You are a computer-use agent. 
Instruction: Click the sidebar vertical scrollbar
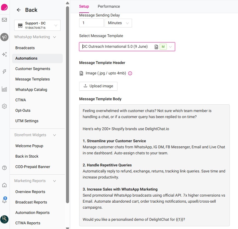click(x=68, y=105)
